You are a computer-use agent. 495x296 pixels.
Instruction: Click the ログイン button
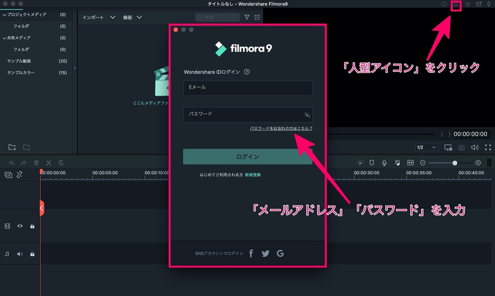click(248, 157)
